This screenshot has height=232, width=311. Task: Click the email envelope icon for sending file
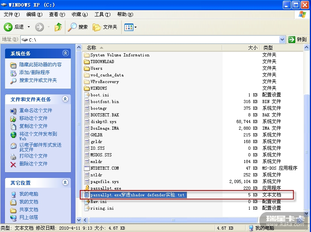coord(13,146)
